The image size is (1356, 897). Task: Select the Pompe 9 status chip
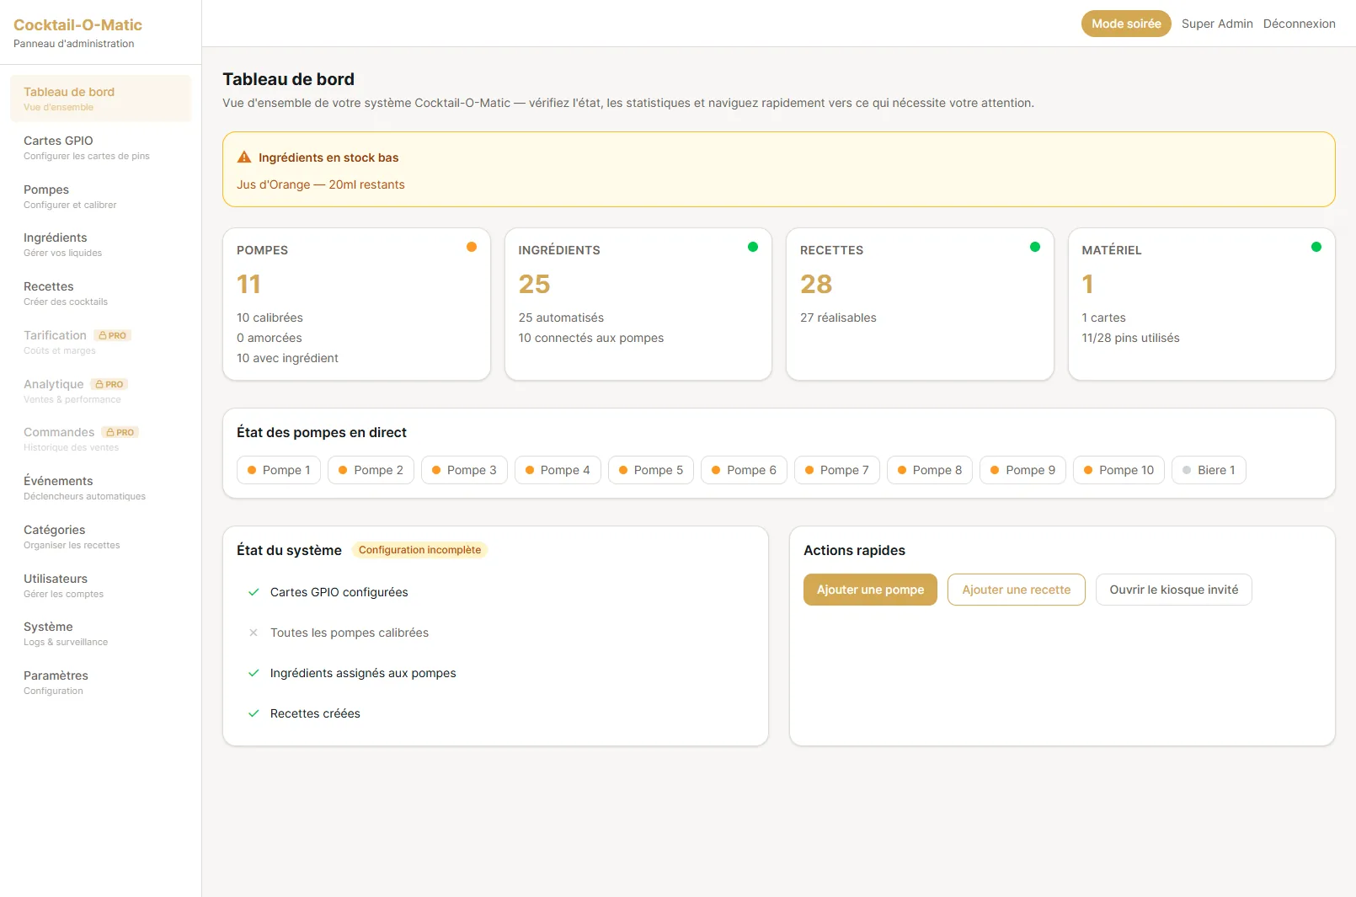tap(1022, 470)
